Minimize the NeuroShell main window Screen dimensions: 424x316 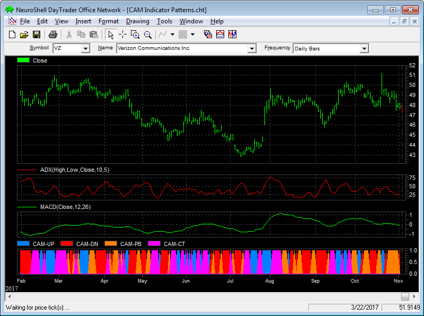tap(375, 10)
